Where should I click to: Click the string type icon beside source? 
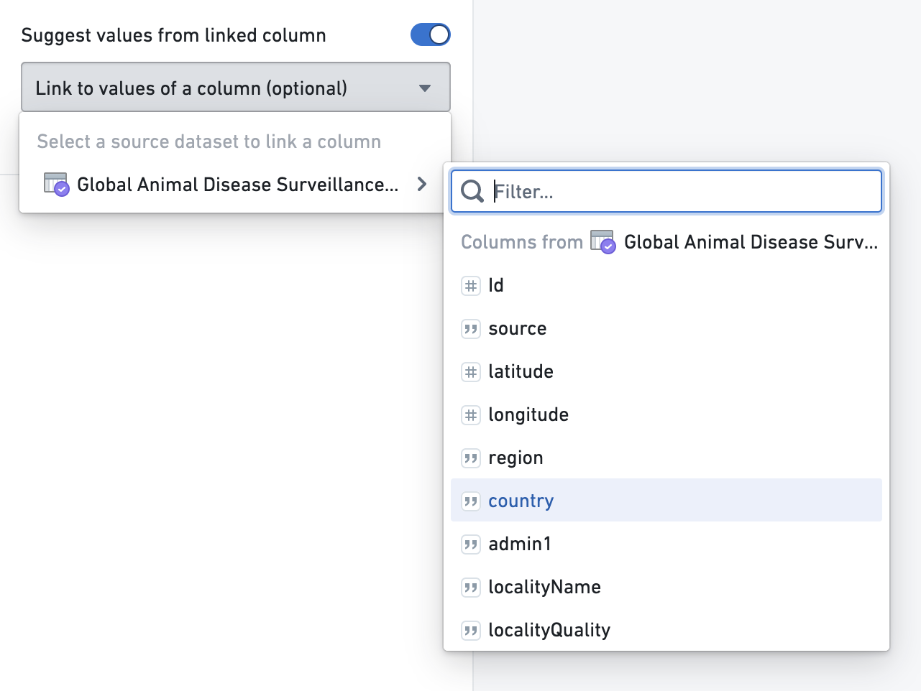(x=471, y=329)
